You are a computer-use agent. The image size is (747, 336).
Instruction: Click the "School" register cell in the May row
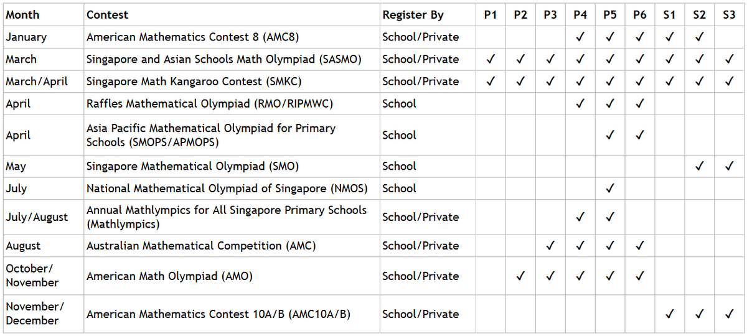pyautogui.click(x=399, y=166)
